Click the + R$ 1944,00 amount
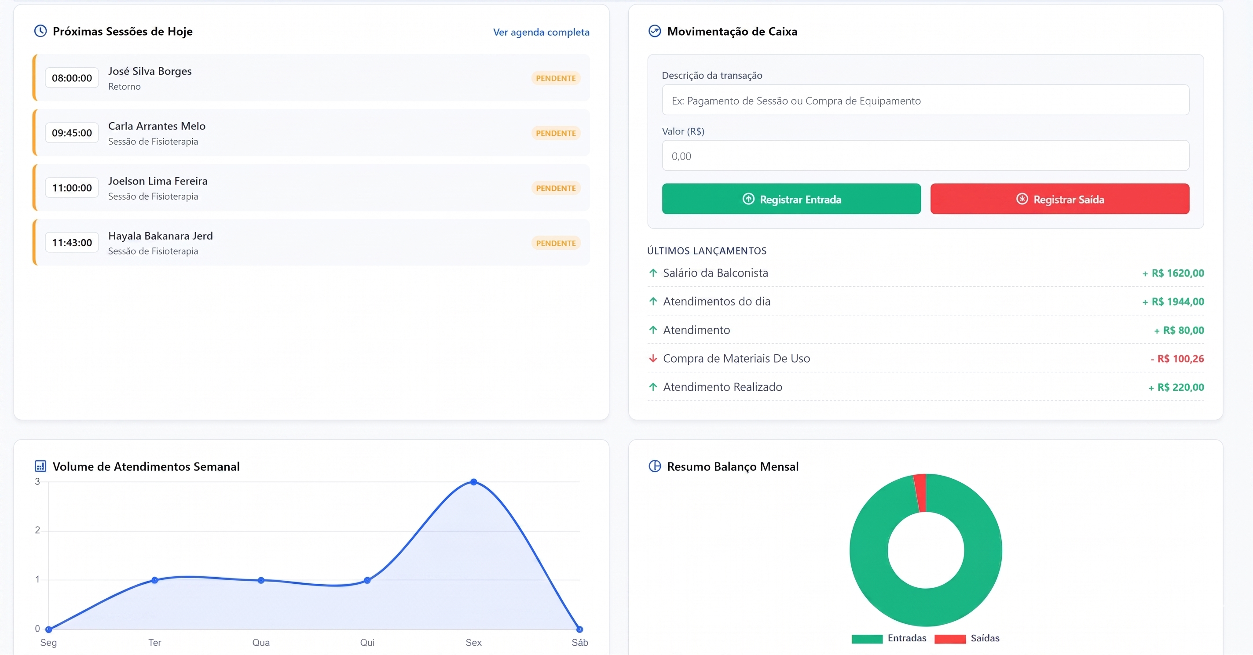Image resolution: width=1253 pixels, height=655 pixels. pyautogui.click(x=1173, y=302)
